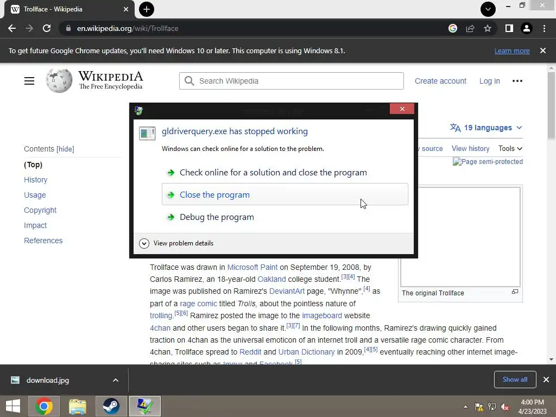The width and height of the screenshot is (556, 417).
Task: Open the Oakland link
Action: pos(271,280)
